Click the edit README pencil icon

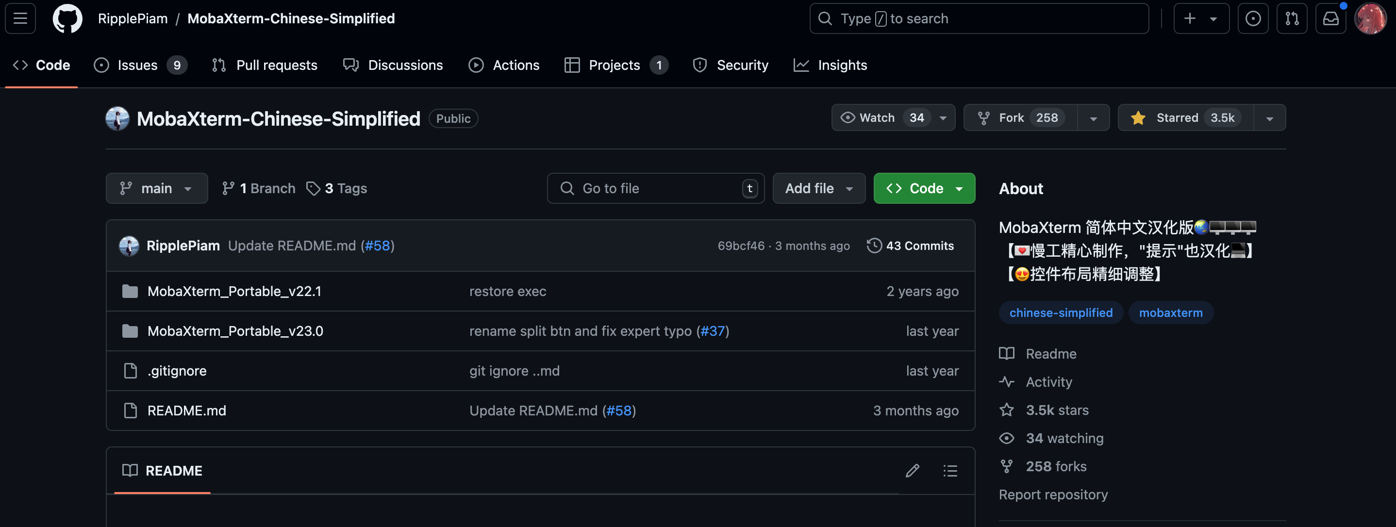912,471
